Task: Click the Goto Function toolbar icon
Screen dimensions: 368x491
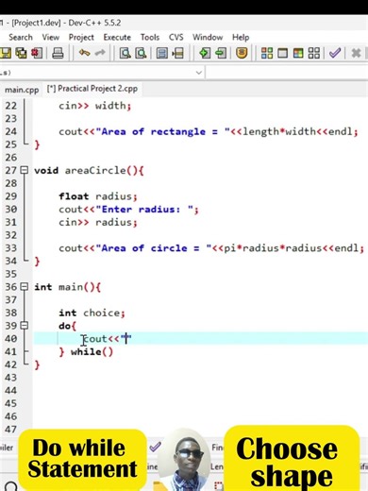Action: 161,53
